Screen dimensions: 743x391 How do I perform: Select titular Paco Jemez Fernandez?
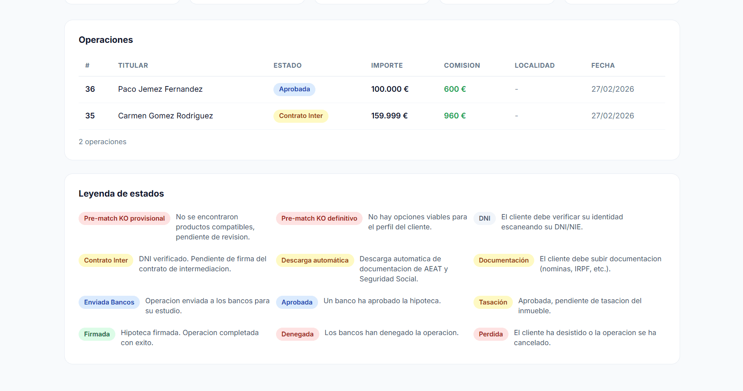(x=160, y=89)
